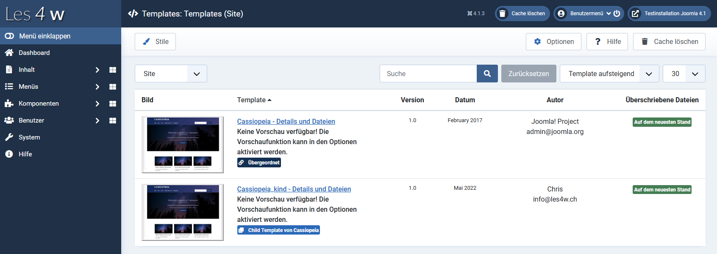This screenshot has width=717, height=254.
Task: Open Template aufsteigend sort dropdown
Action: (x=609, y=74)
